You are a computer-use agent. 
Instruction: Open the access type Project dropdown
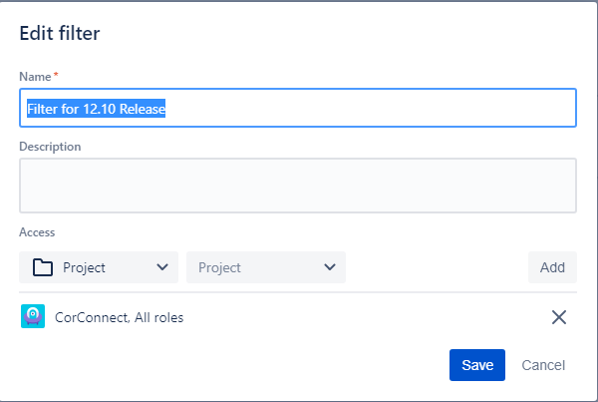(99, 267)
